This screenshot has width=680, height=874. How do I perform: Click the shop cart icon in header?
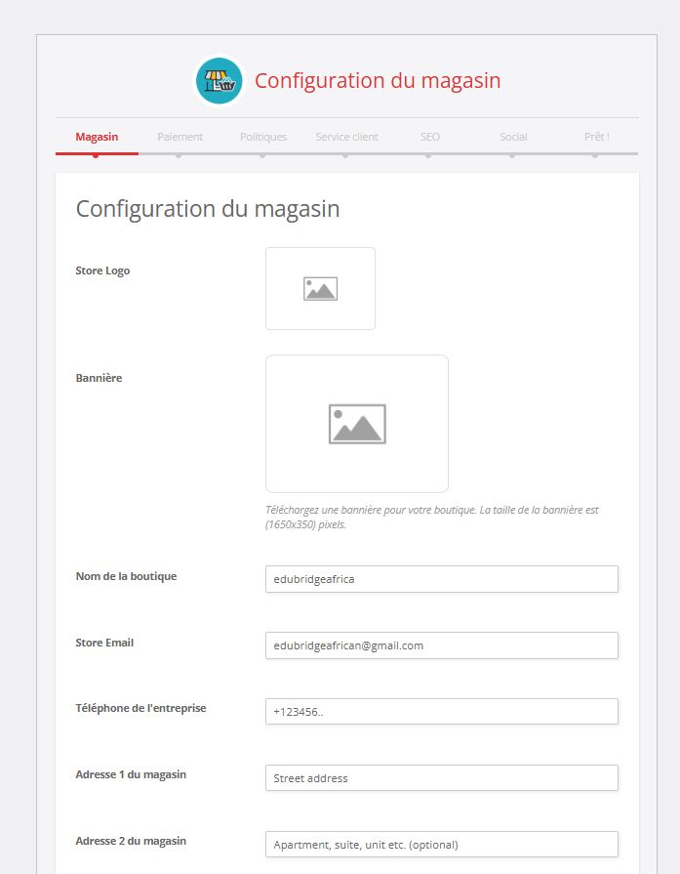219,81
